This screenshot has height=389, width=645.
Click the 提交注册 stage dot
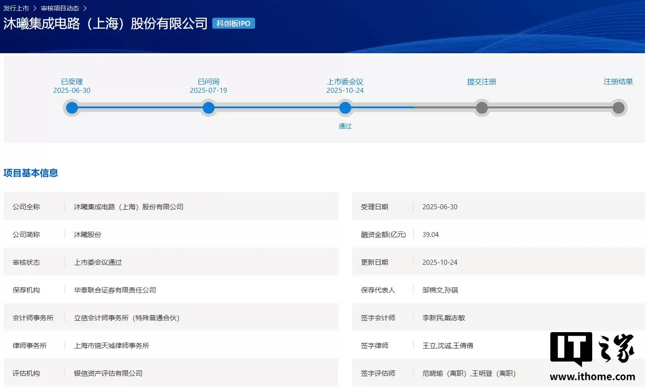tap(481, 108)
